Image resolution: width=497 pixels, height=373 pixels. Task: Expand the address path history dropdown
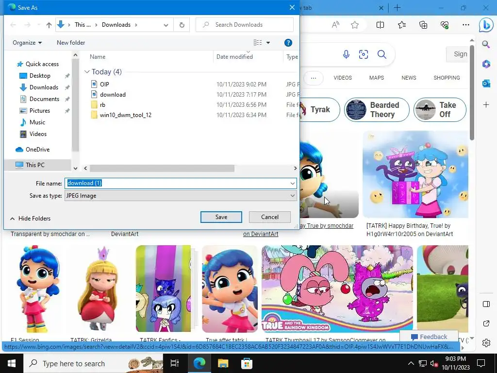coord(166,25)
